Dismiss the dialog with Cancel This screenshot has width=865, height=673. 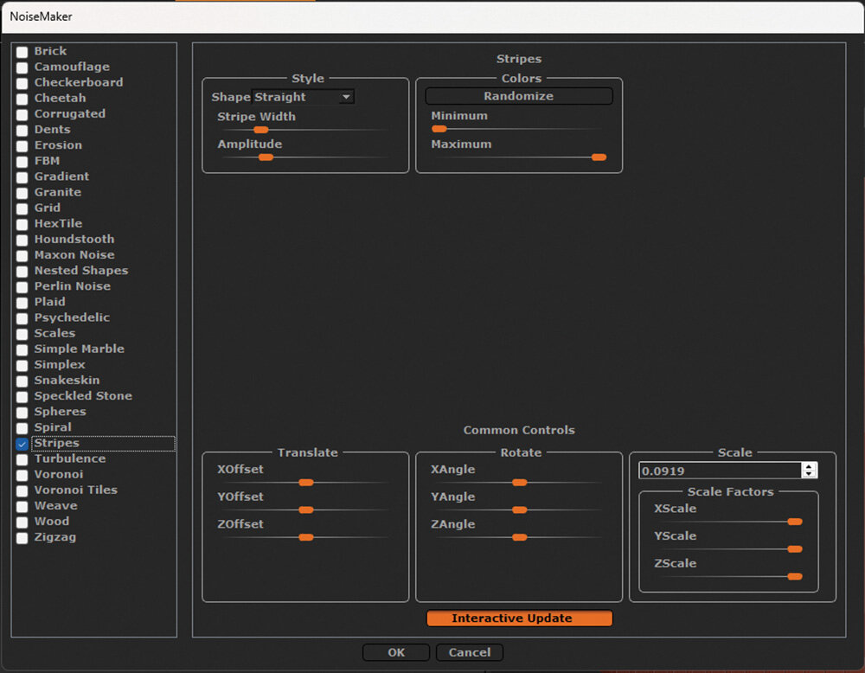tap(470, 652)
